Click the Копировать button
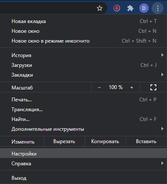The image size is (167, 184). (105, 141)
